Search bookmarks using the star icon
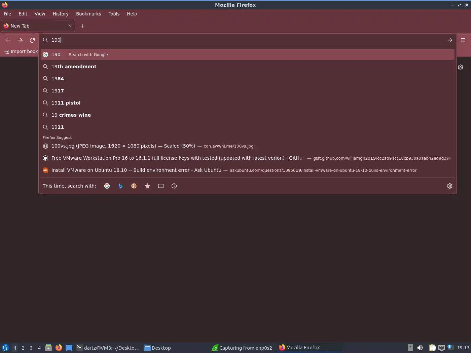Viewport: 471px width, 353px height. click(147, 186)
